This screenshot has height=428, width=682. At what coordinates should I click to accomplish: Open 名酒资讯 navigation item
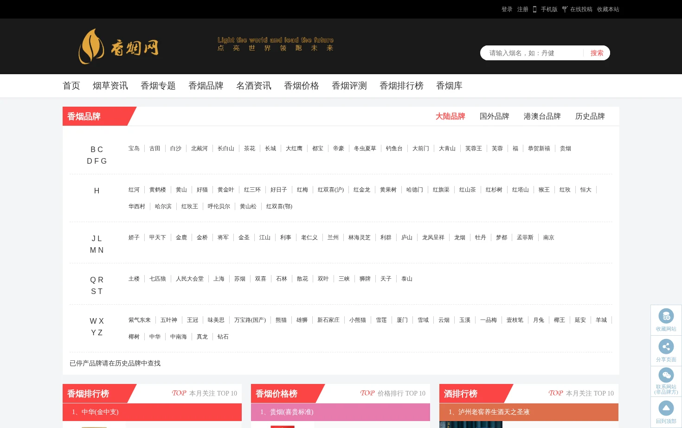click(x=254, y=86)
